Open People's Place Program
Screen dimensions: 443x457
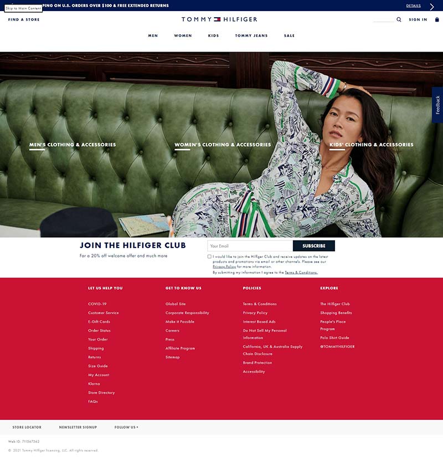(x=333, y=325)
